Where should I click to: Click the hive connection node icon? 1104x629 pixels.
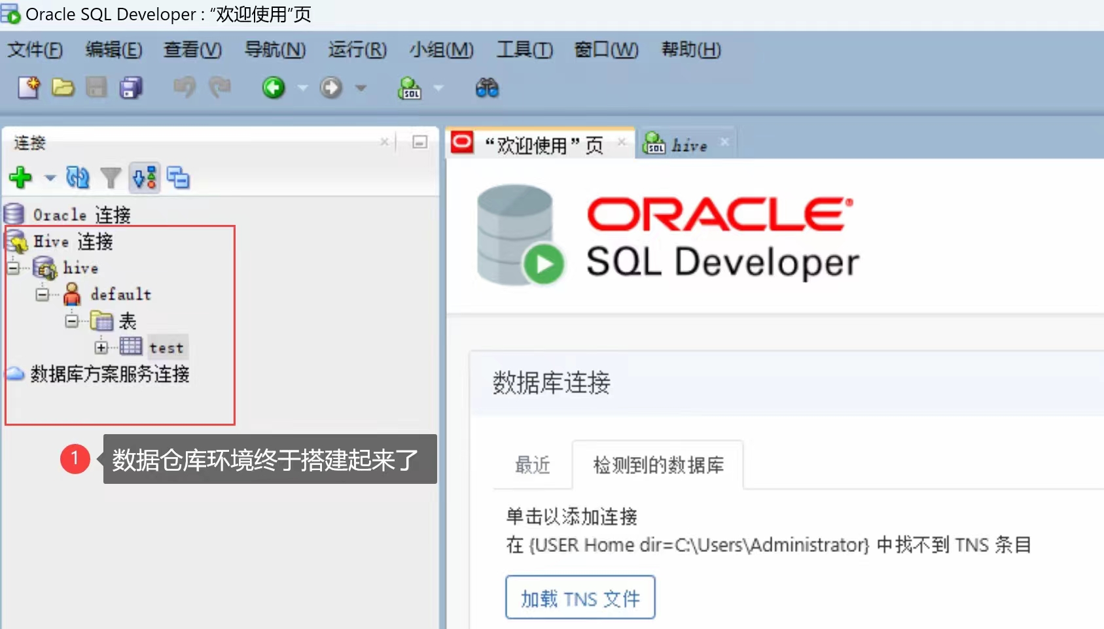pyautogui.click(x=45, y=267)
